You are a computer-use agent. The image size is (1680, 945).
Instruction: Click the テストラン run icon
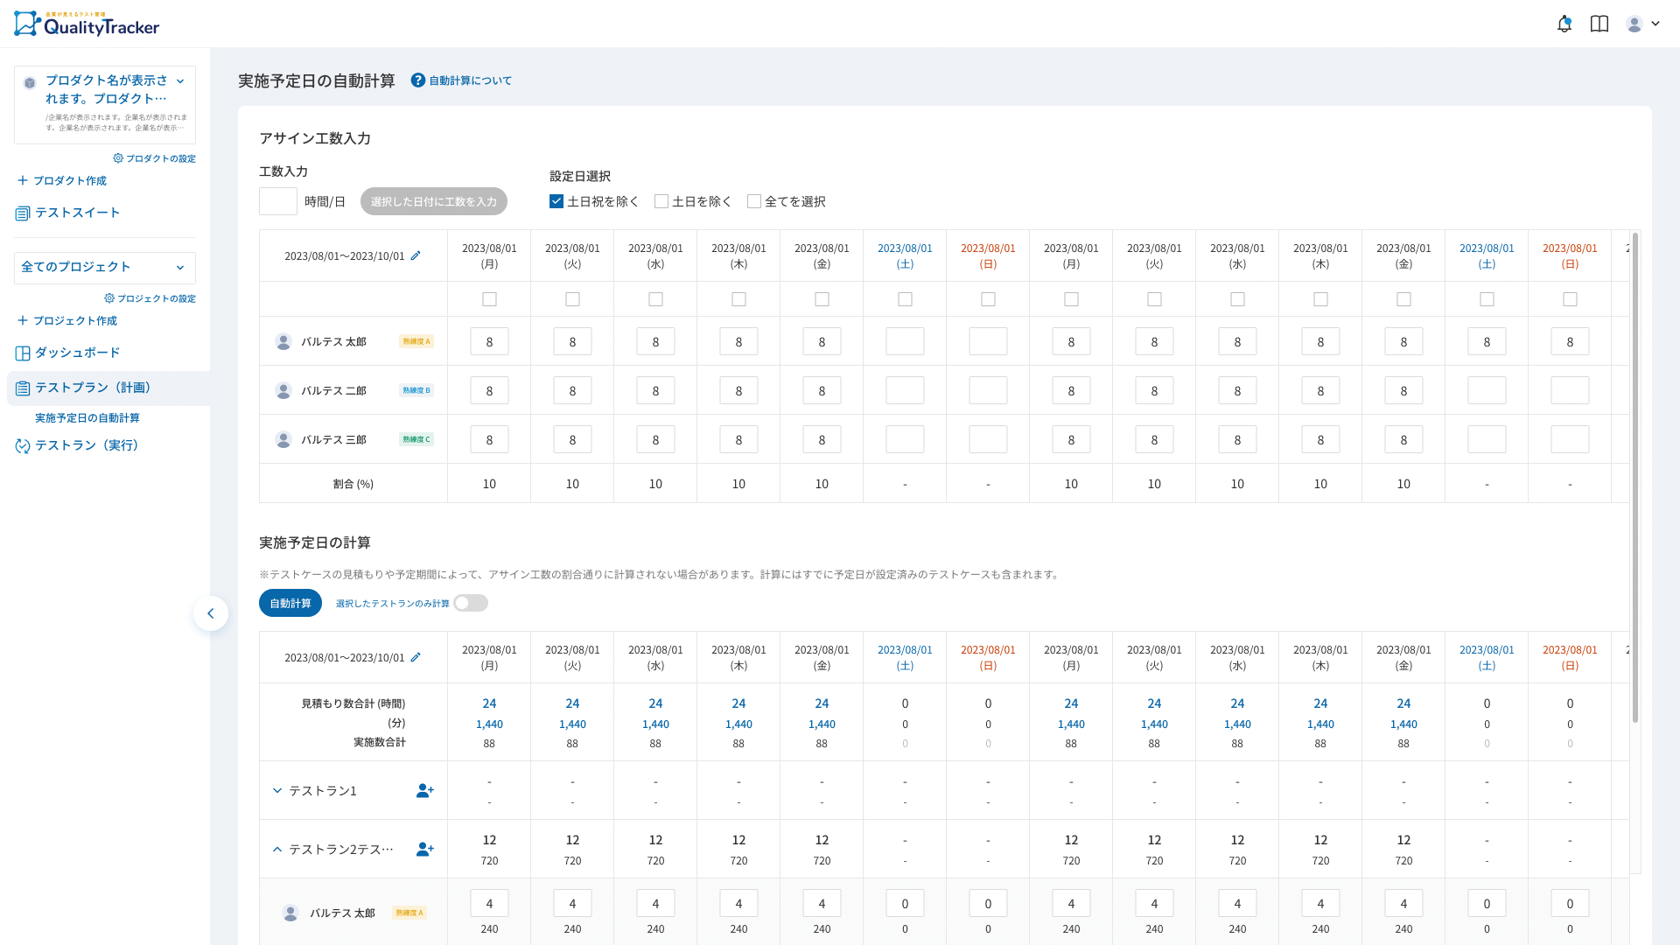coord(23,445)
